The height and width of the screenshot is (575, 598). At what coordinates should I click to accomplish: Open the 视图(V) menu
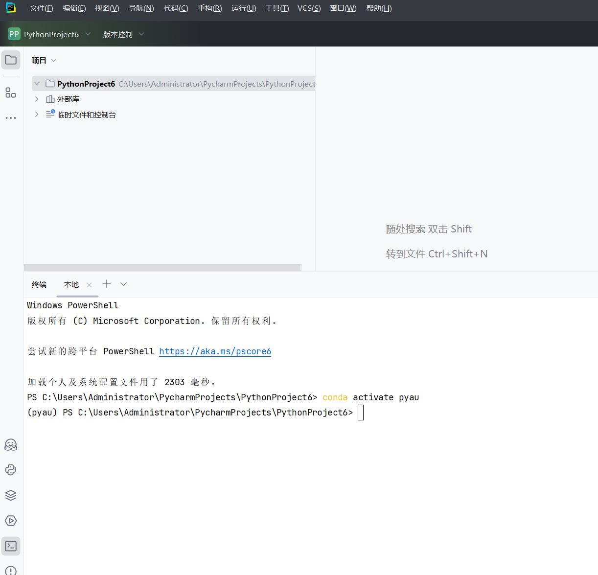tap(107, 8)
